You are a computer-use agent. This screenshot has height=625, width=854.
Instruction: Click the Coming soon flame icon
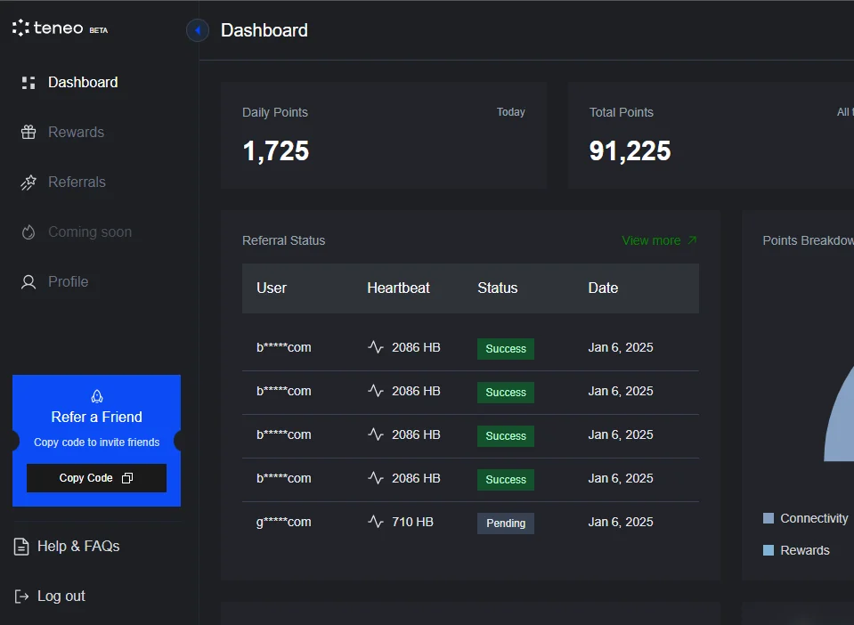pos(28,232)
